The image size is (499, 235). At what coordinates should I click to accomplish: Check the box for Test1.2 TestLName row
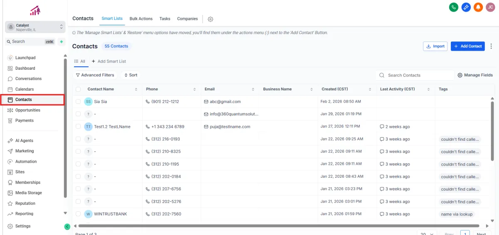point(78,126)
